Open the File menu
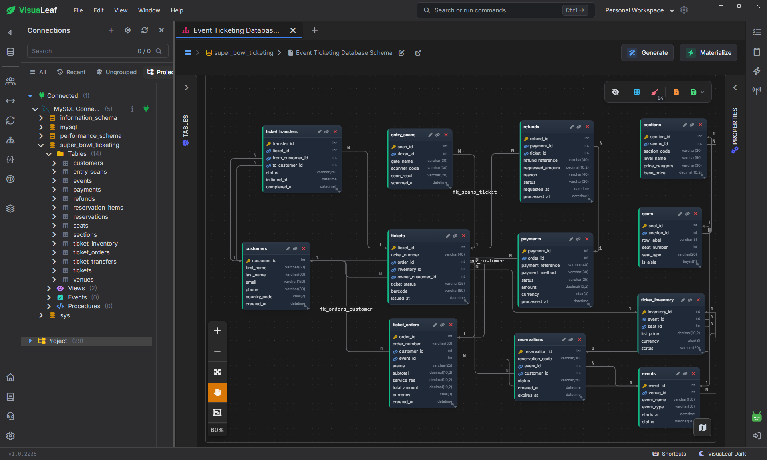 click(x=78, y=10)
